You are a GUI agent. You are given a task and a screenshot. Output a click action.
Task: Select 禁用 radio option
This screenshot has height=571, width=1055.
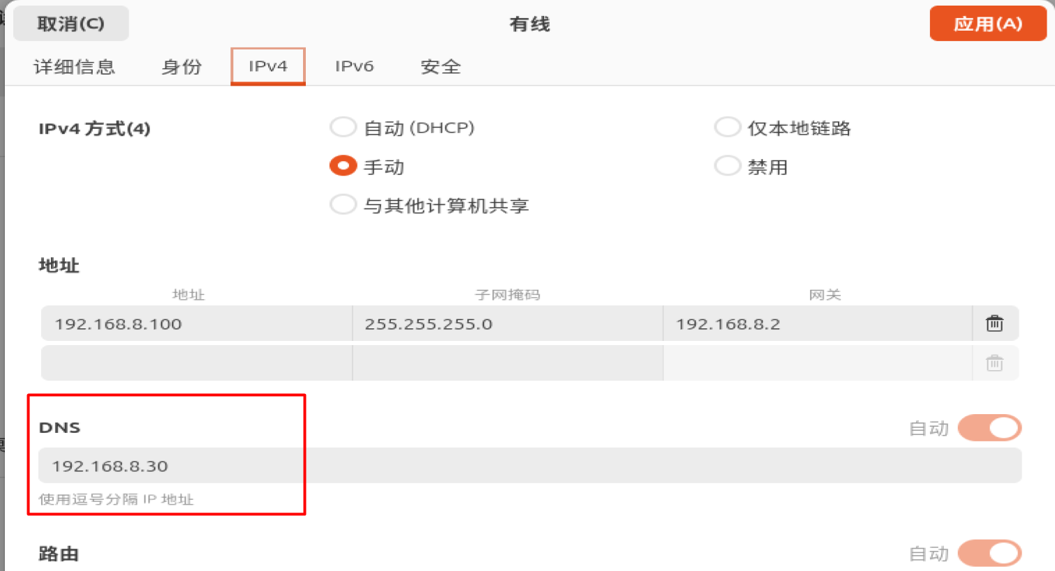coord(727,167)
